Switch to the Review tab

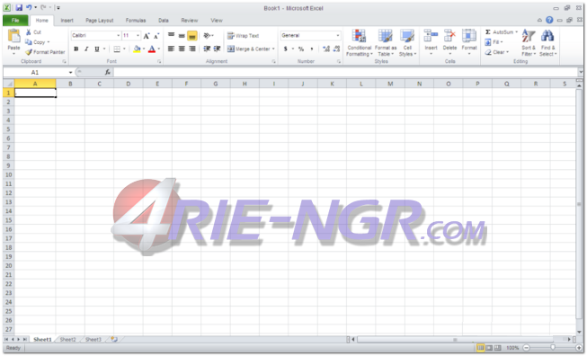pos(190,20)
